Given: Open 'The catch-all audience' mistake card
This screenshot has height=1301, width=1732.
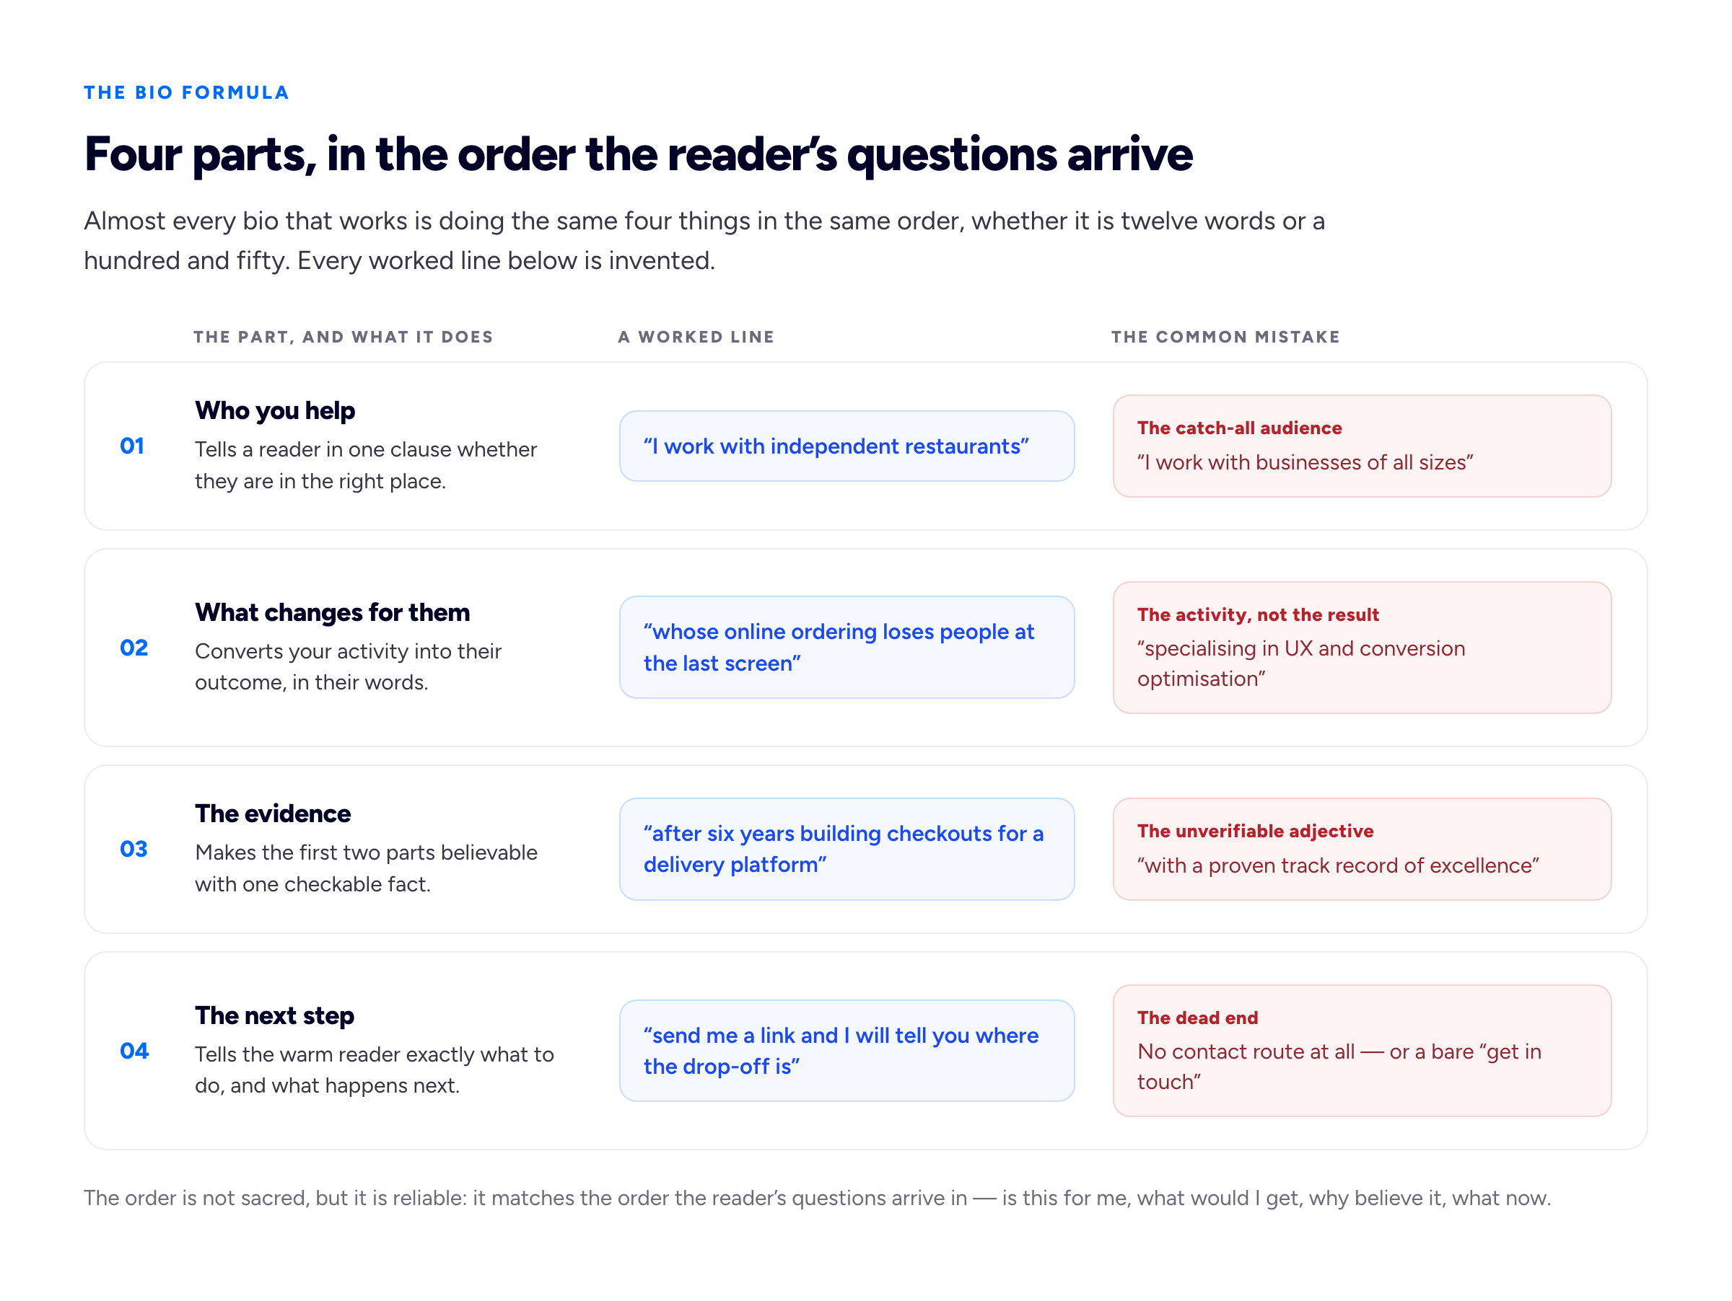Looking at the screenshot, I should pyautogui.click(x=1362, y=446).
